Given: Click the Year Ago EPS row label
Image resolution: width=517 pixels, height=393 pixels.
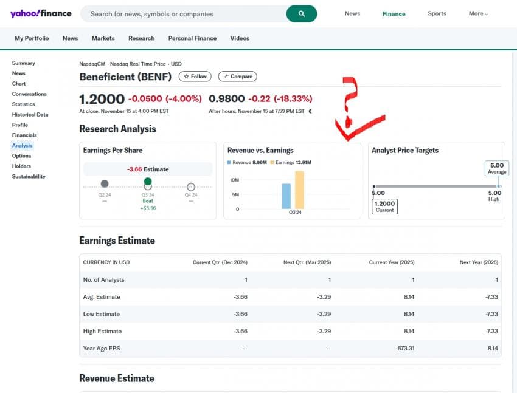Looking at the screenshot, I should pos(102,348).
